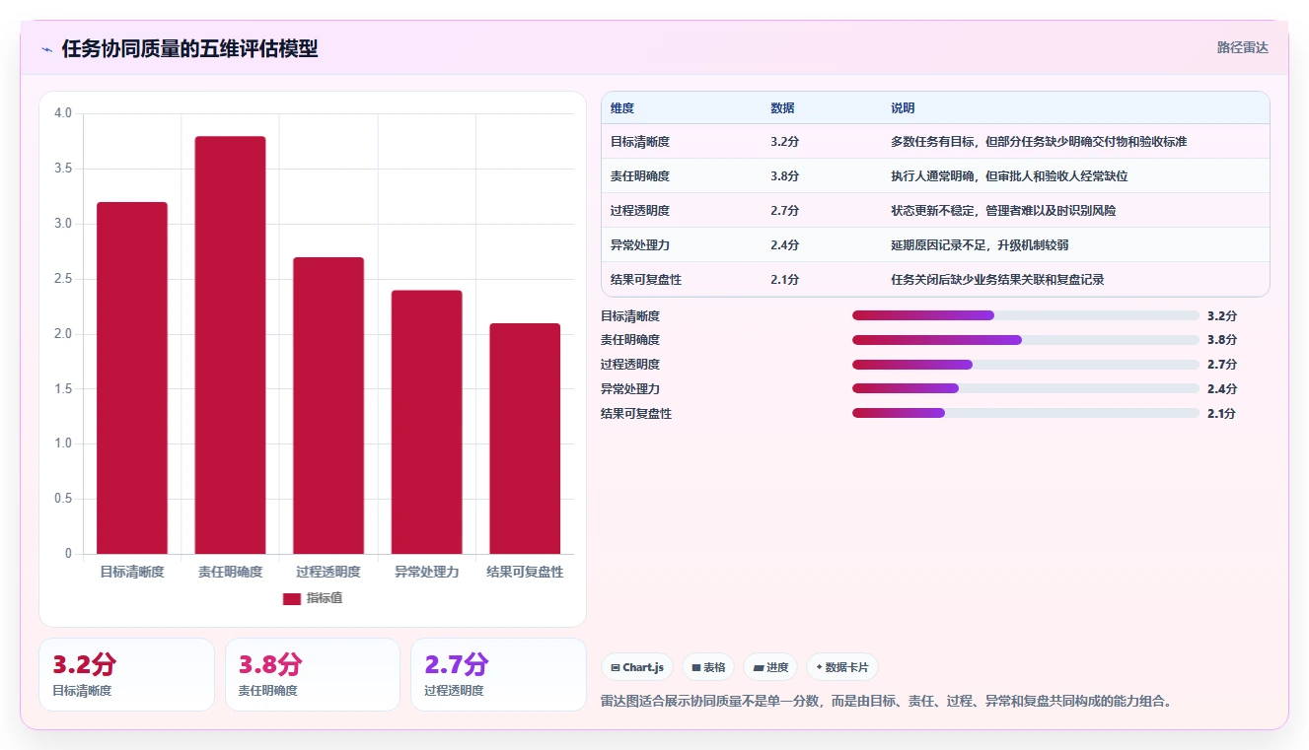Select the 异常处理力 bar in the chart
Image resolution: width=1309 pixels, height=750 pixels.
click(x=426, y=422)
